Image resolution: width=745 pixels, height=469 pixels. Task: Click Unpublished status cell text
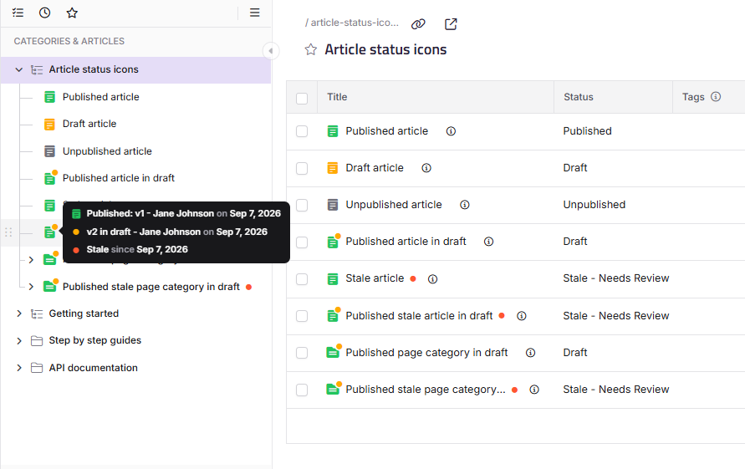click(x=594, y=205)
